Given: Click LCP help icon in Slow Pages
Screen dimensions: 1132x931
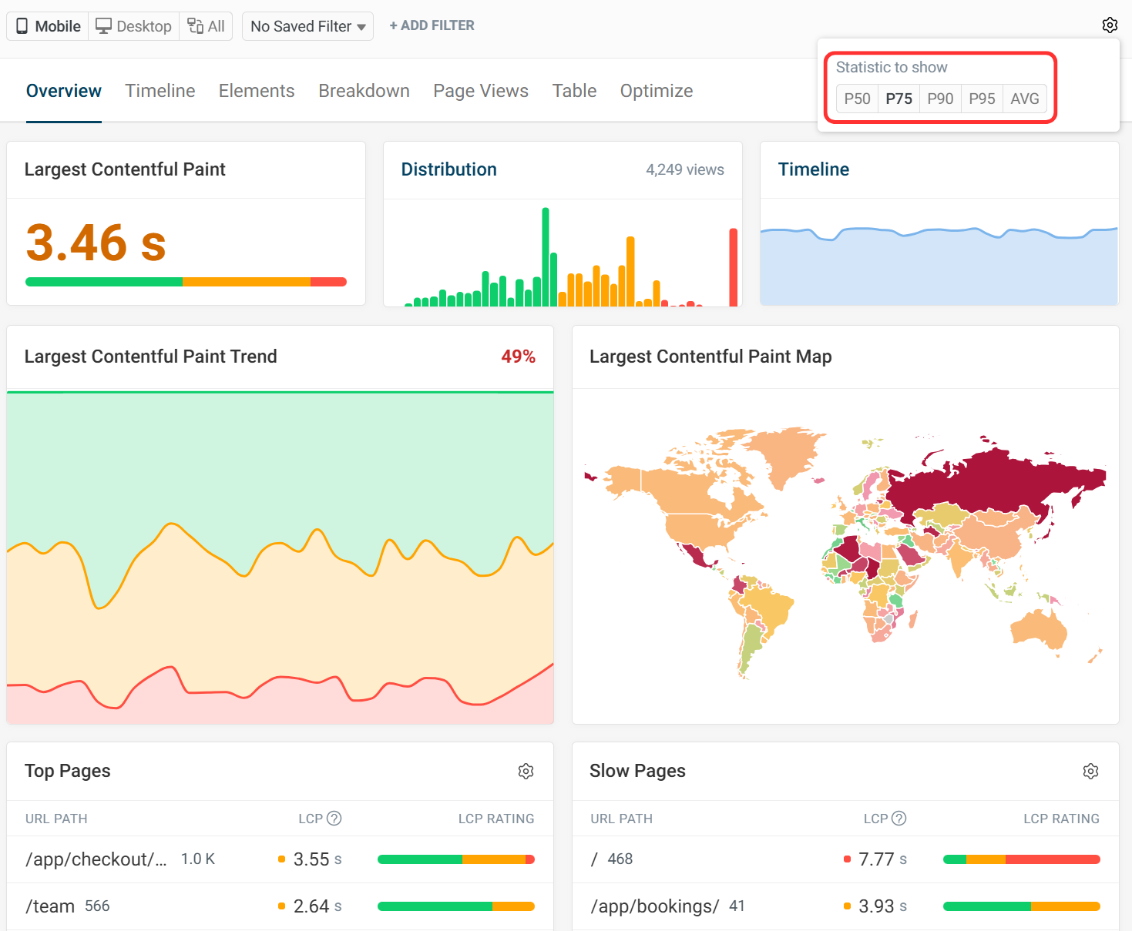Looking at the screenshot, I should click(899, 819).
